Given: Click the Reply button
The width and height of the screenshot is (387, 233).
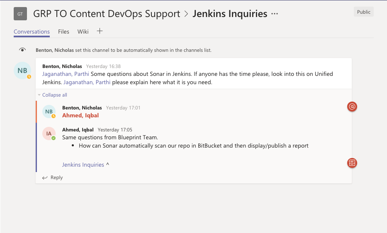Looking at the screenshot, I should [x=52, y=178].
